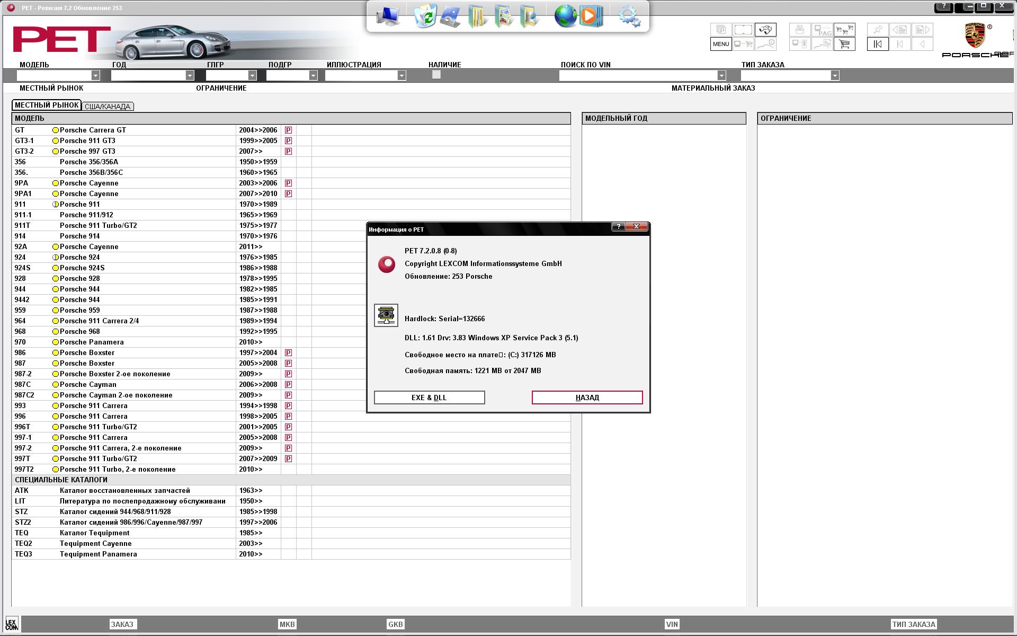The image size is (1017, 636).
Task: Open the ПОДГР dropdown
Action: (x=313, y=75)
